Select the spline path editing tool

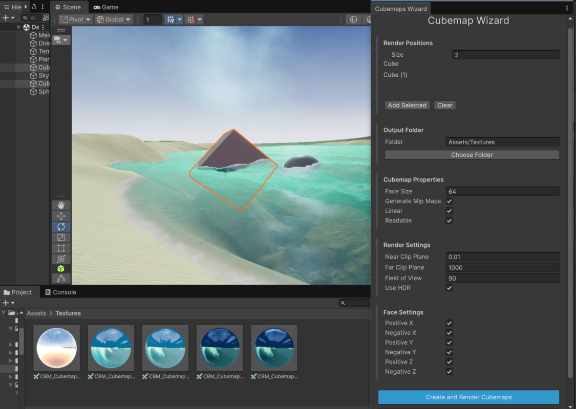pyautogui.click(x=61, y=279)
